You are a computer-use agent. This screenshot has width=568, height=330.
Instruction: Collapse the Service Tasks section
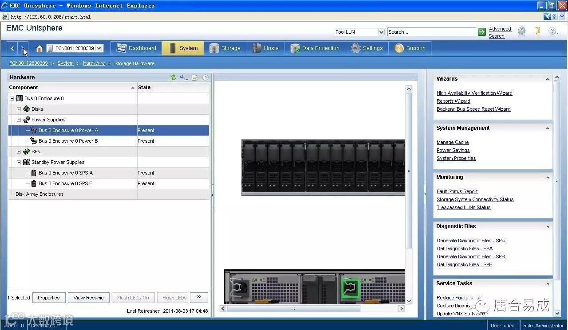coord(548,284)
